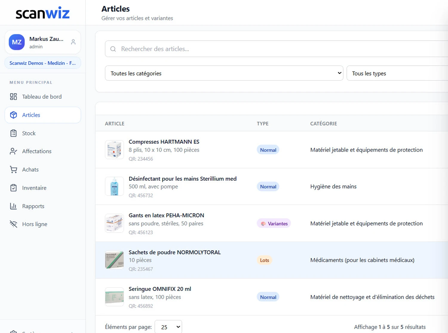Open Sachets de poudre NORMOLYTORAL thumbnail
Viewport: 448px width, 333px height.
[x=114, y=260]
